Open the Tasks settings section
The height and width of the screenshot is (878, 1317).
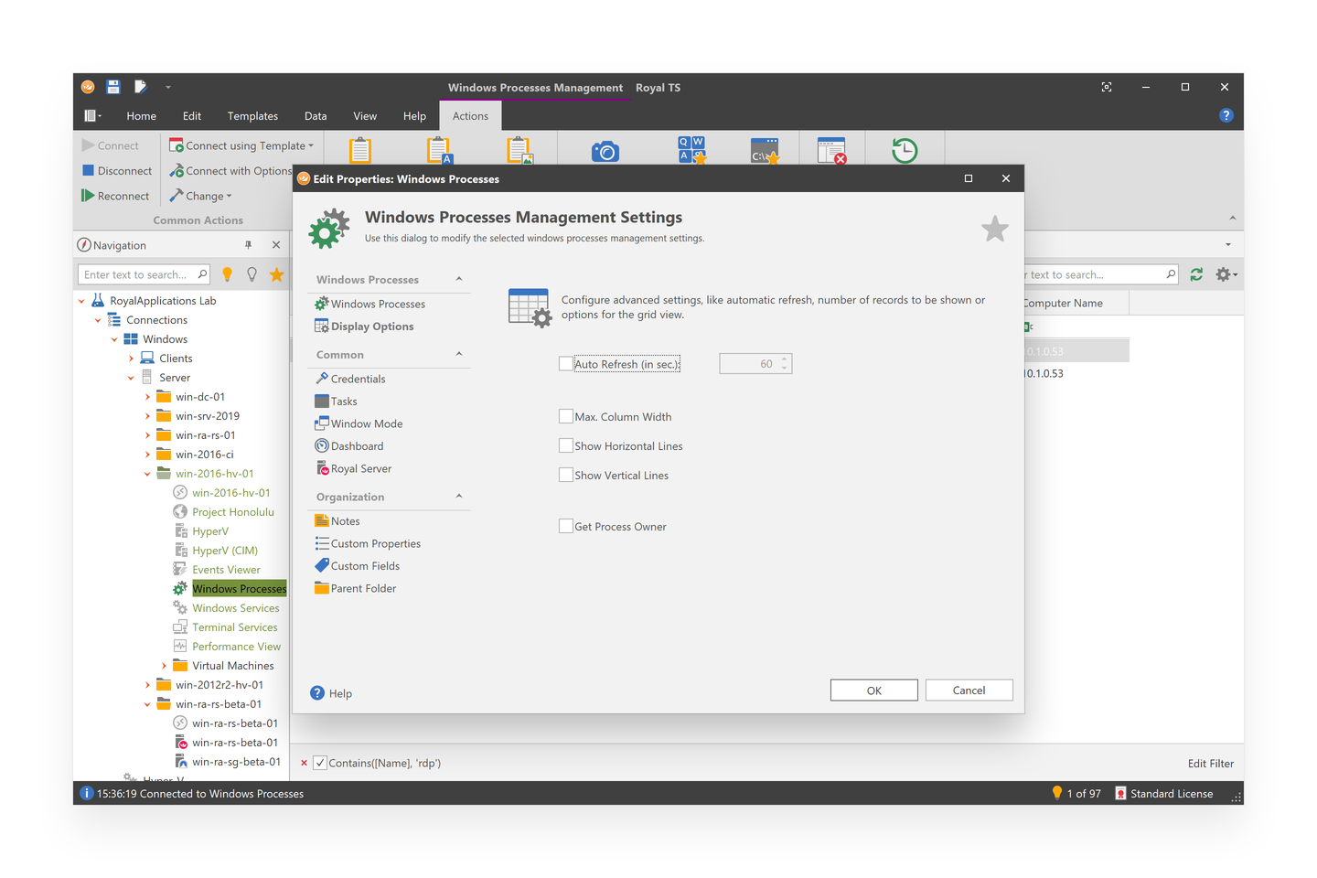tap(344, 401)
